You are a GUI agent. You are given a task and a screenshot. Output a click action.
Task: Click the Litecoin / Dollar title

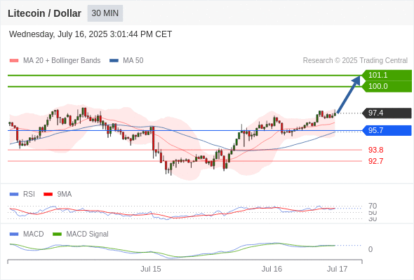point(44,13)
